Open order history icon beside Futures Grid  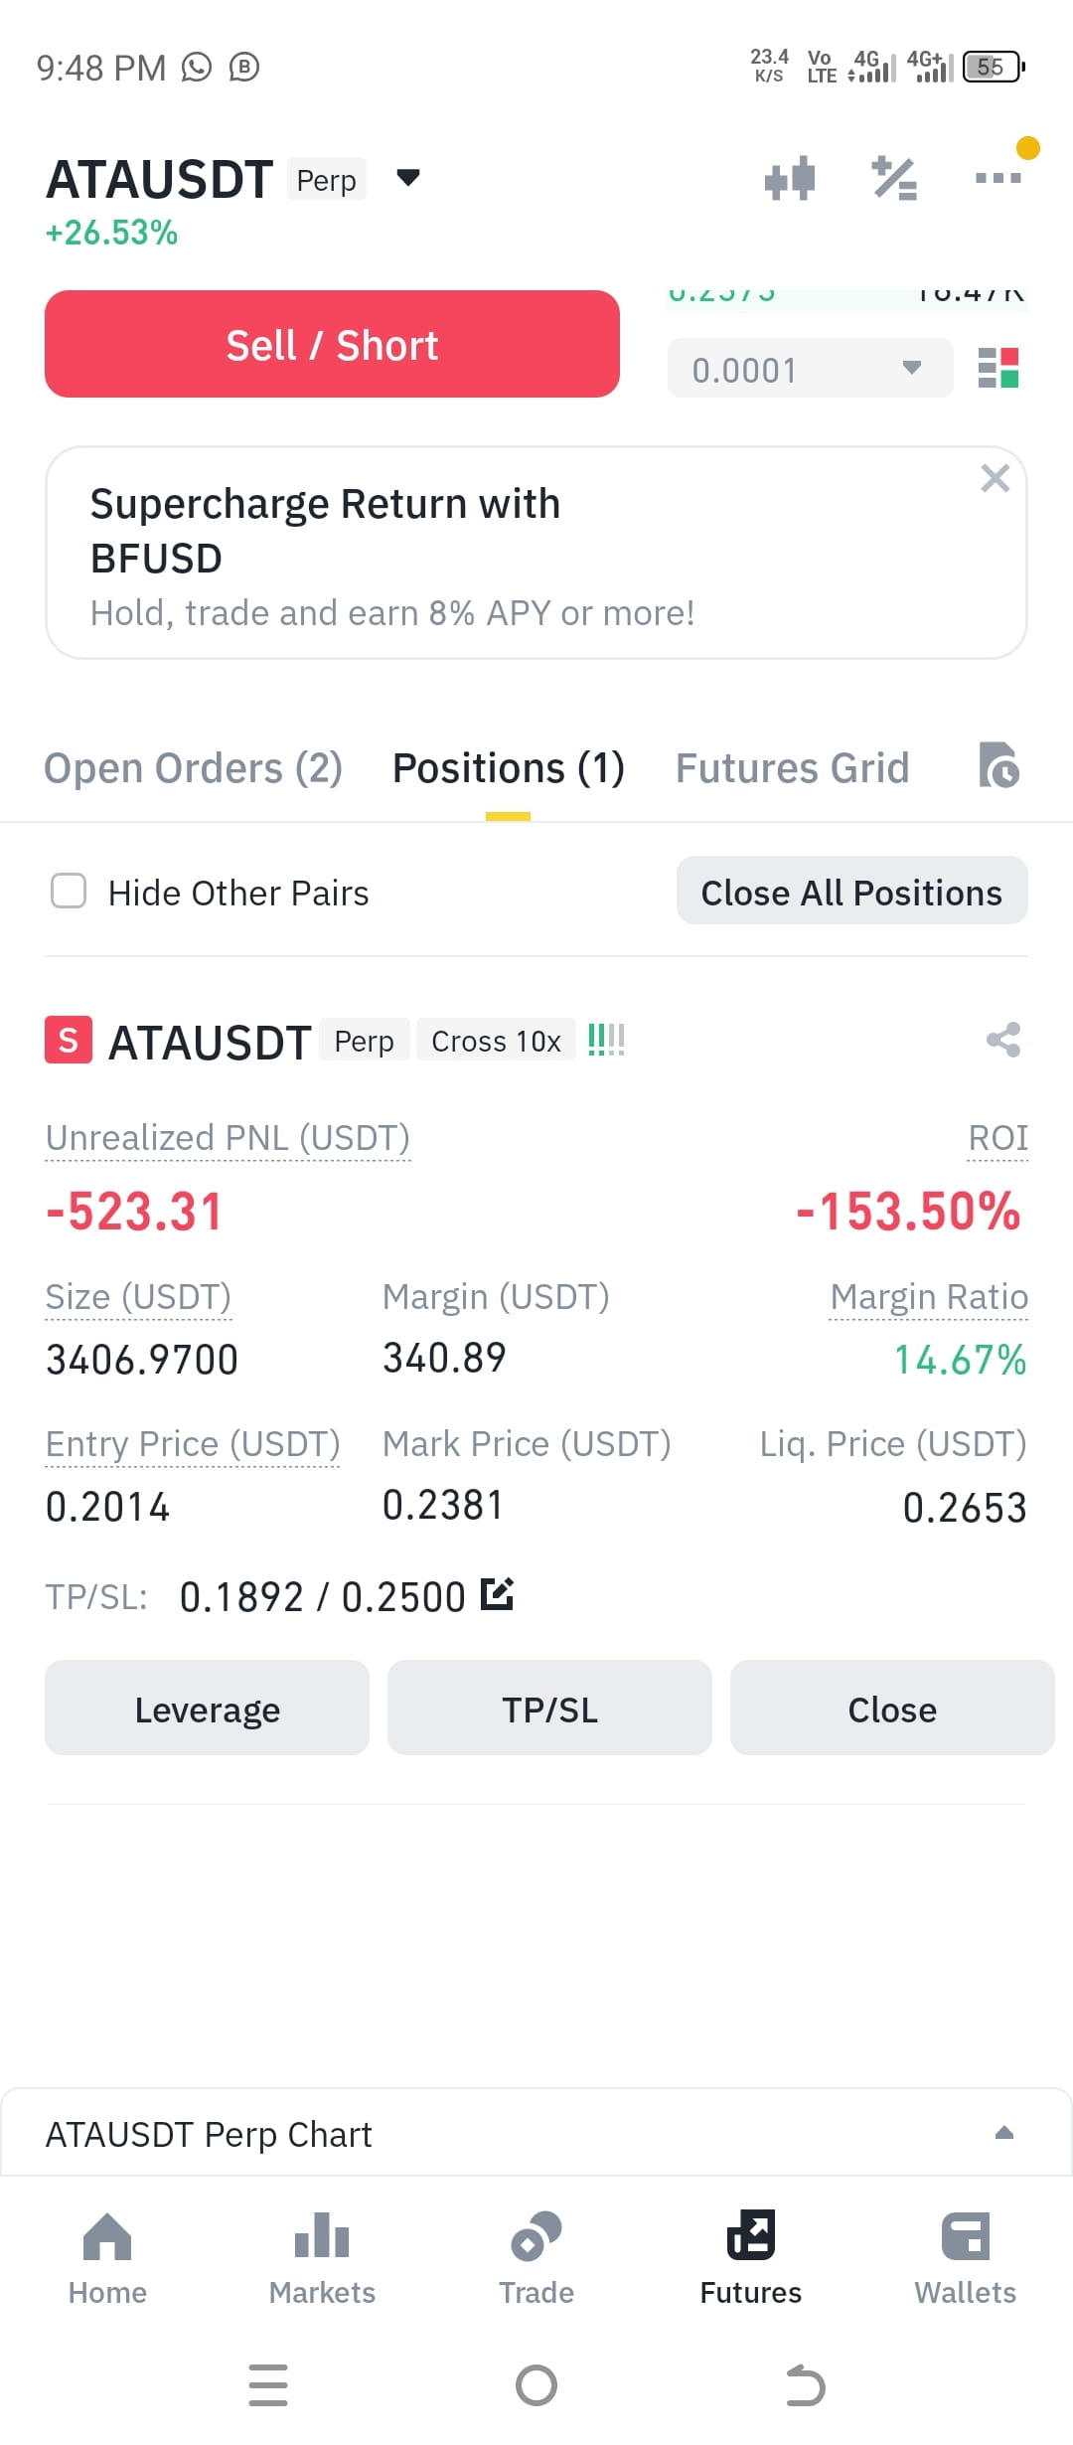998,765
